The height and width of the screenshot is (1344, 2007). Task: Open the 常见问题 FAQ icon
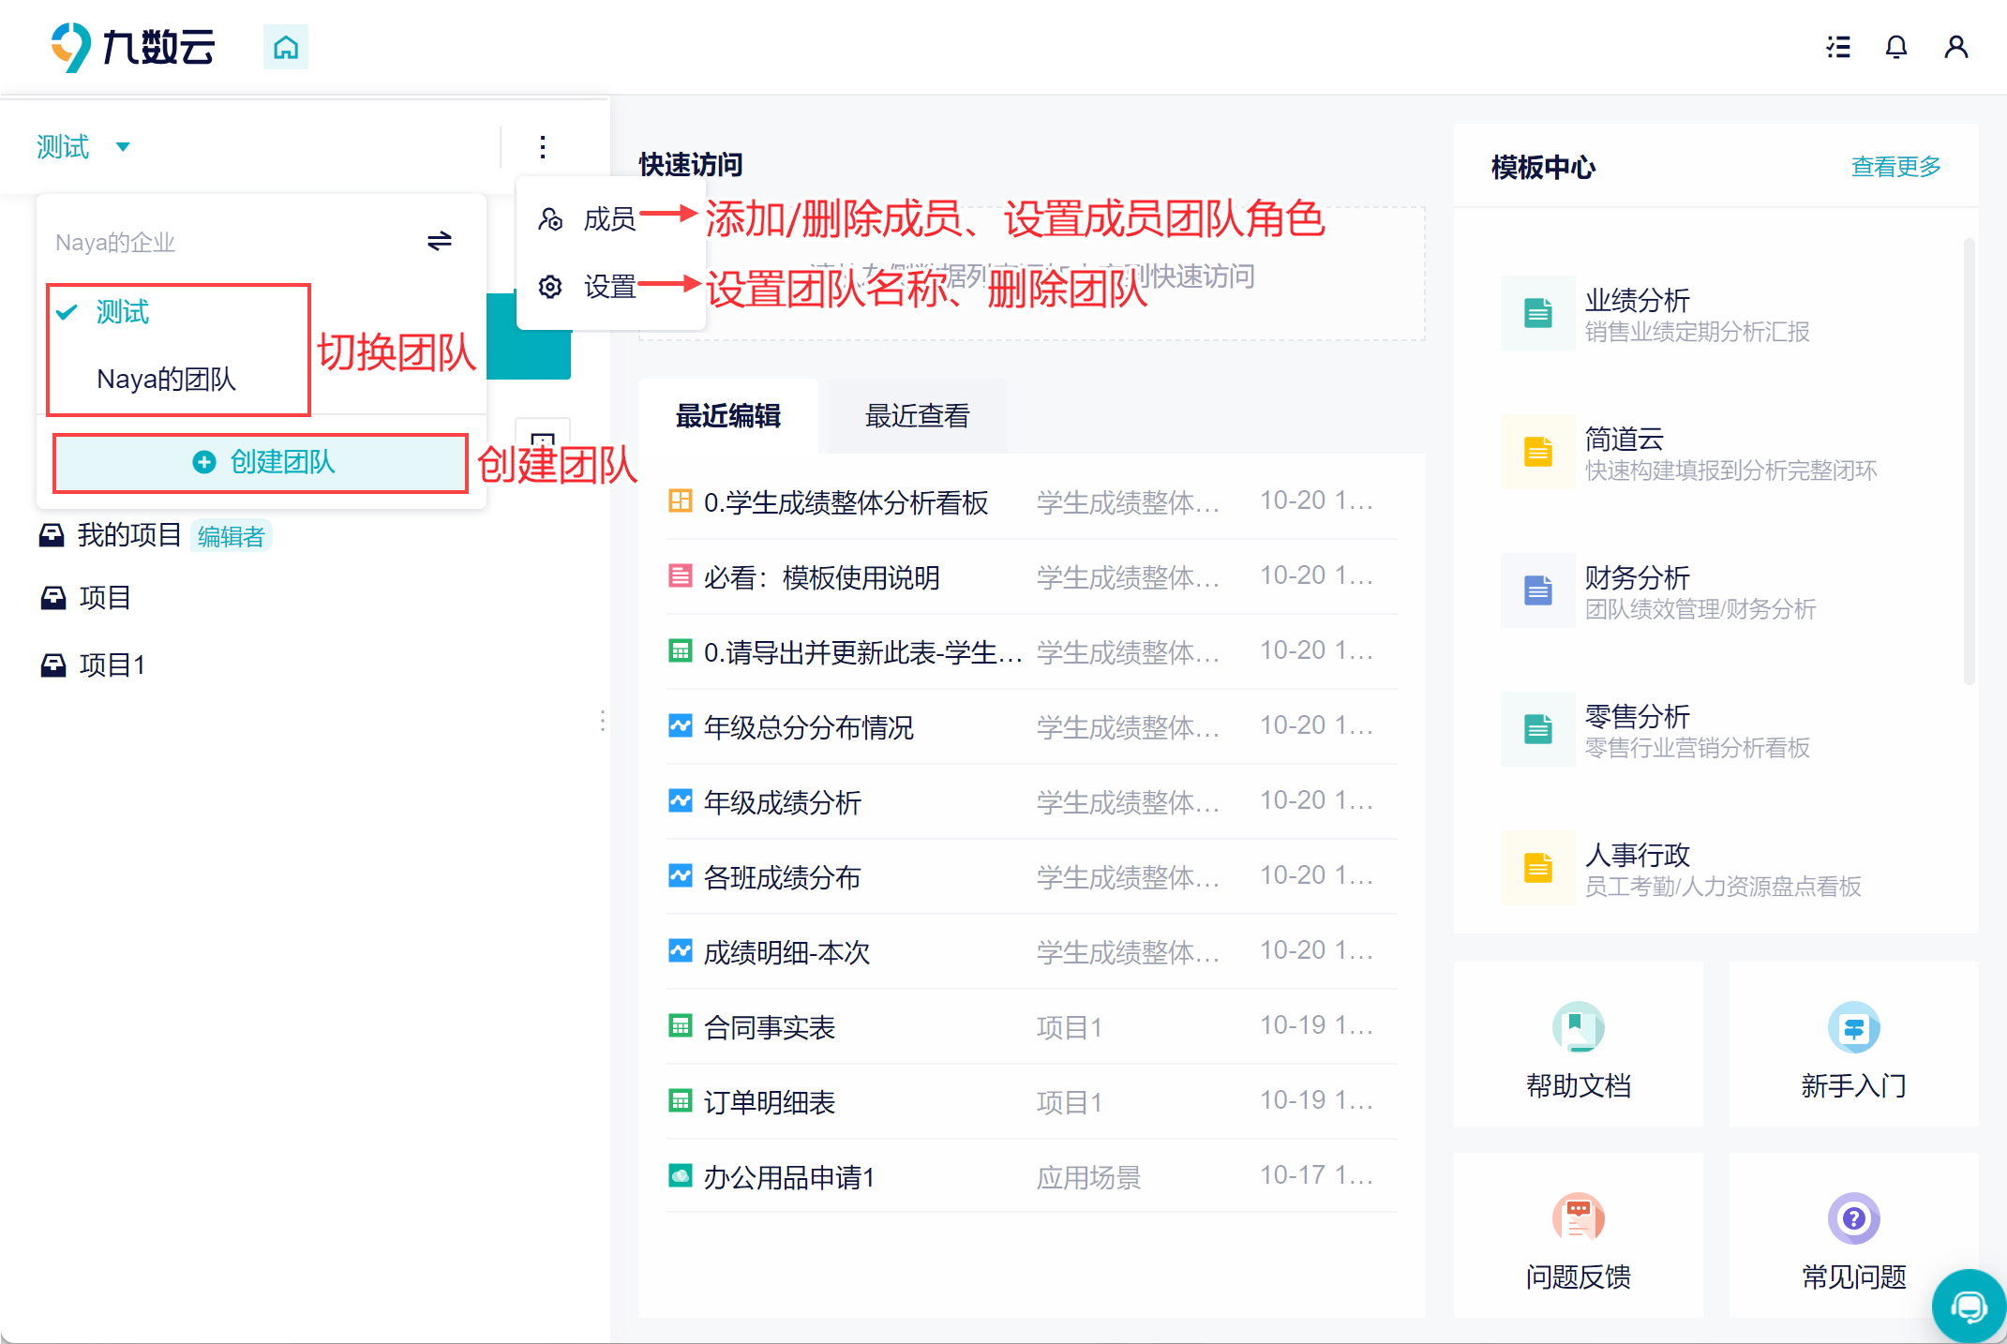pyautogui.click(x=1853, y=1218)
